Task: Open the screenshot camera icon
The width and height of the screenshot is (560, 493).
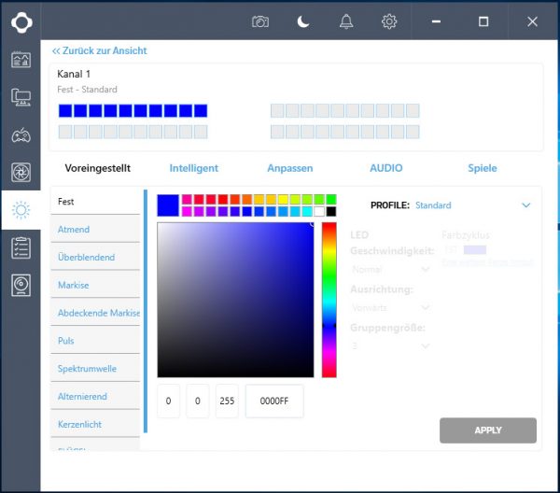Action: 260,21
